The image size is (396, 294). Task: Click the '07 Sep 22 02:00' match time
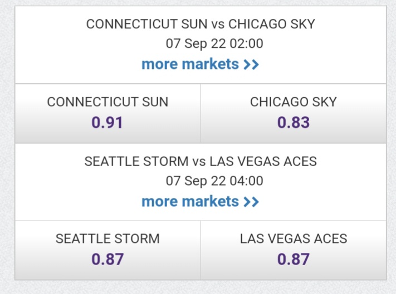[x=214, y=43]
